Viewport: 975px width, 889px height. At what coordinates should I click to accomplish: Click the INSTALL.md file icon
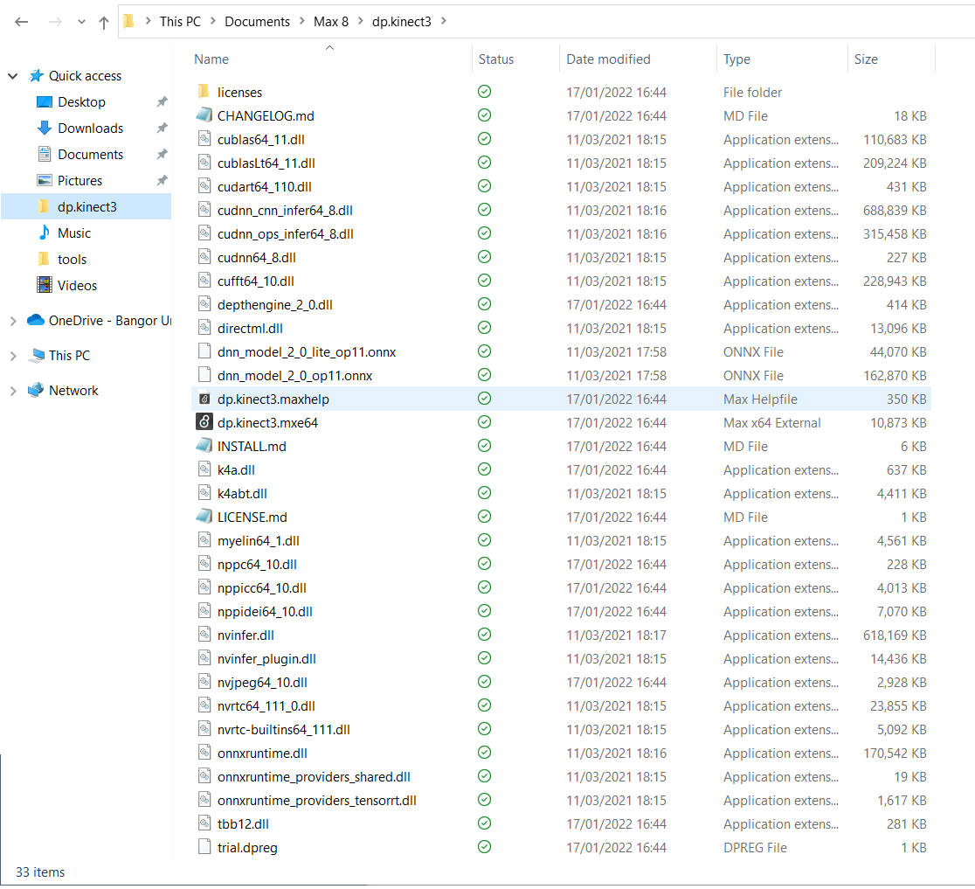tap(204, 446)
